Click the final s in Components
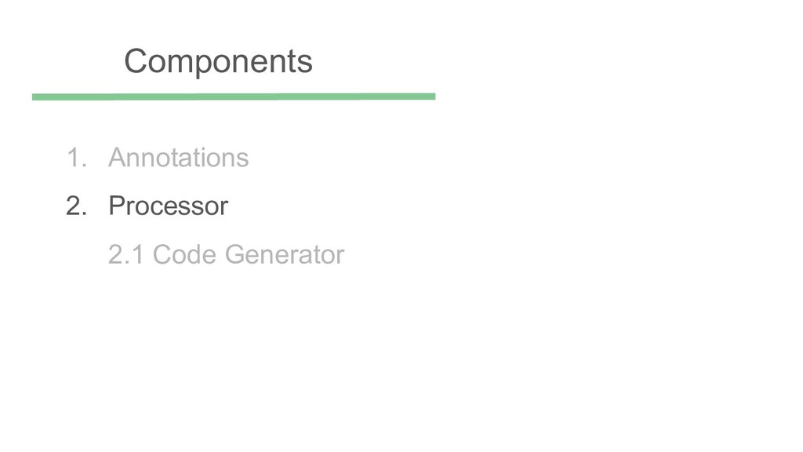 point(307,62)
